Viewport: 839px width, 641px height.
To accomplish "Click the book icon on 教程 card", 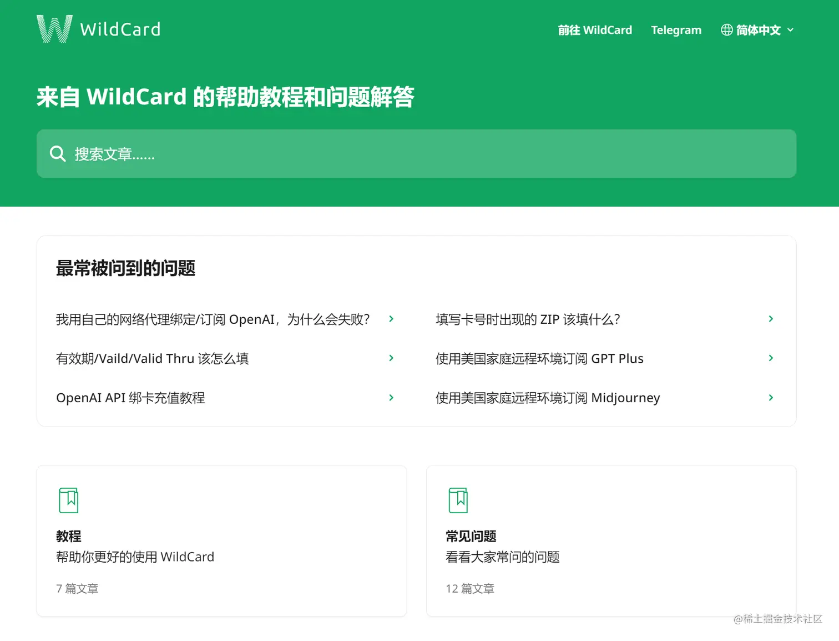I will click(x=69, y=500).
